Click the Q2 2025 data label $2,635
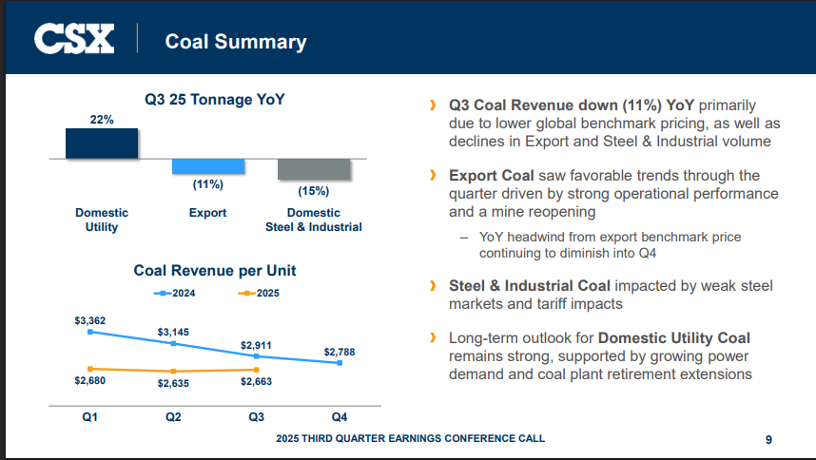The image size is (816, 460). [173, 384]
